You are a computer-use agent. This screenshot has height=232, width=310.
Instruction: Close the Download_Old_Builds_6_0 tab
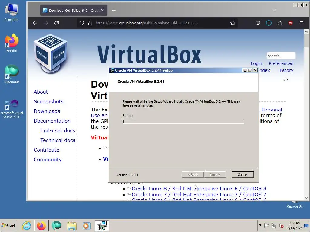102,10
